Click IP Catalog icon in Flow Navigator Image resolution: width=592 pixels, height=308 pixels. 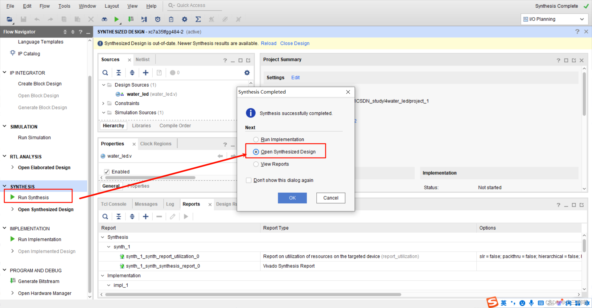tap(13, 53)
